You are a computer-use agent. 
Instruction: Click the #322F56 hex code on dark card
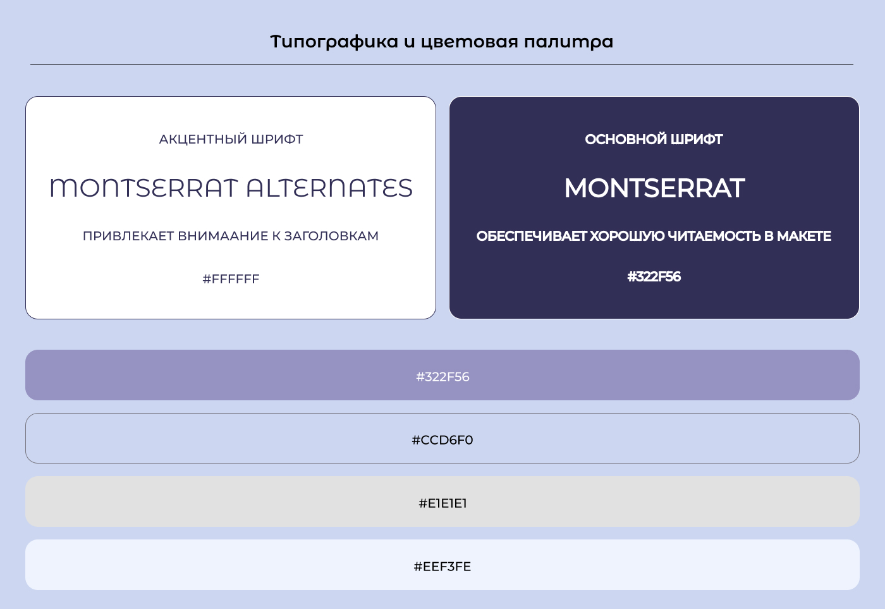pos(654,276)
